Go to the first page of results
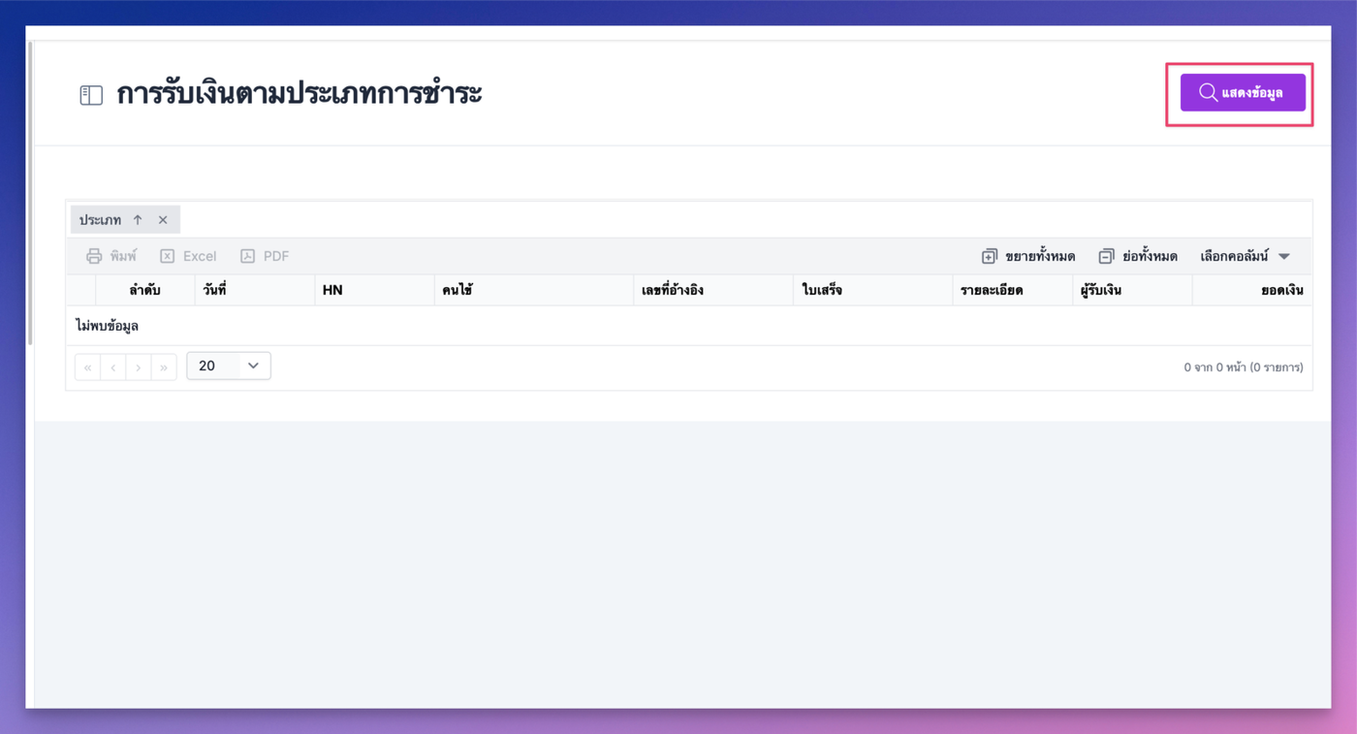 [x=88, y=367]
